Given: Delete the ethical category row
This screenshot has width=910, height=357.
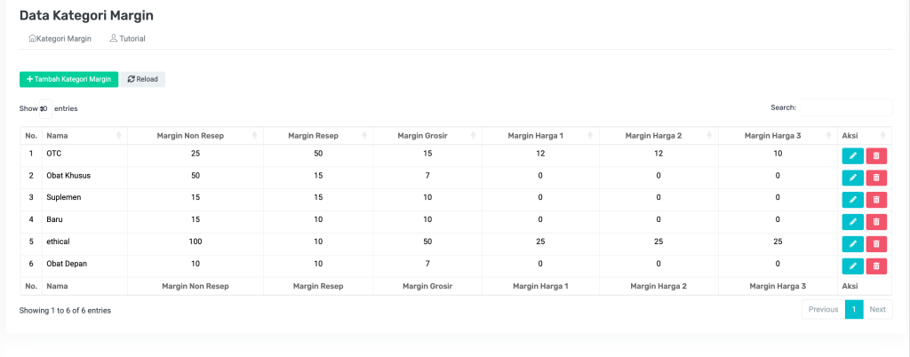Looking at the screenshot, I should point(876,244).
